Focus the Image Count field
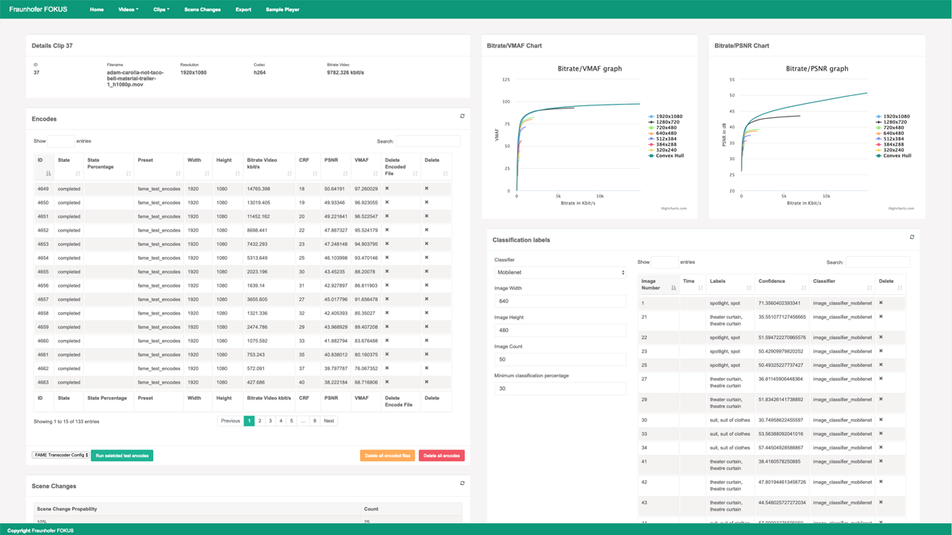This screenshot has width=952, height=535. [560, 359]
